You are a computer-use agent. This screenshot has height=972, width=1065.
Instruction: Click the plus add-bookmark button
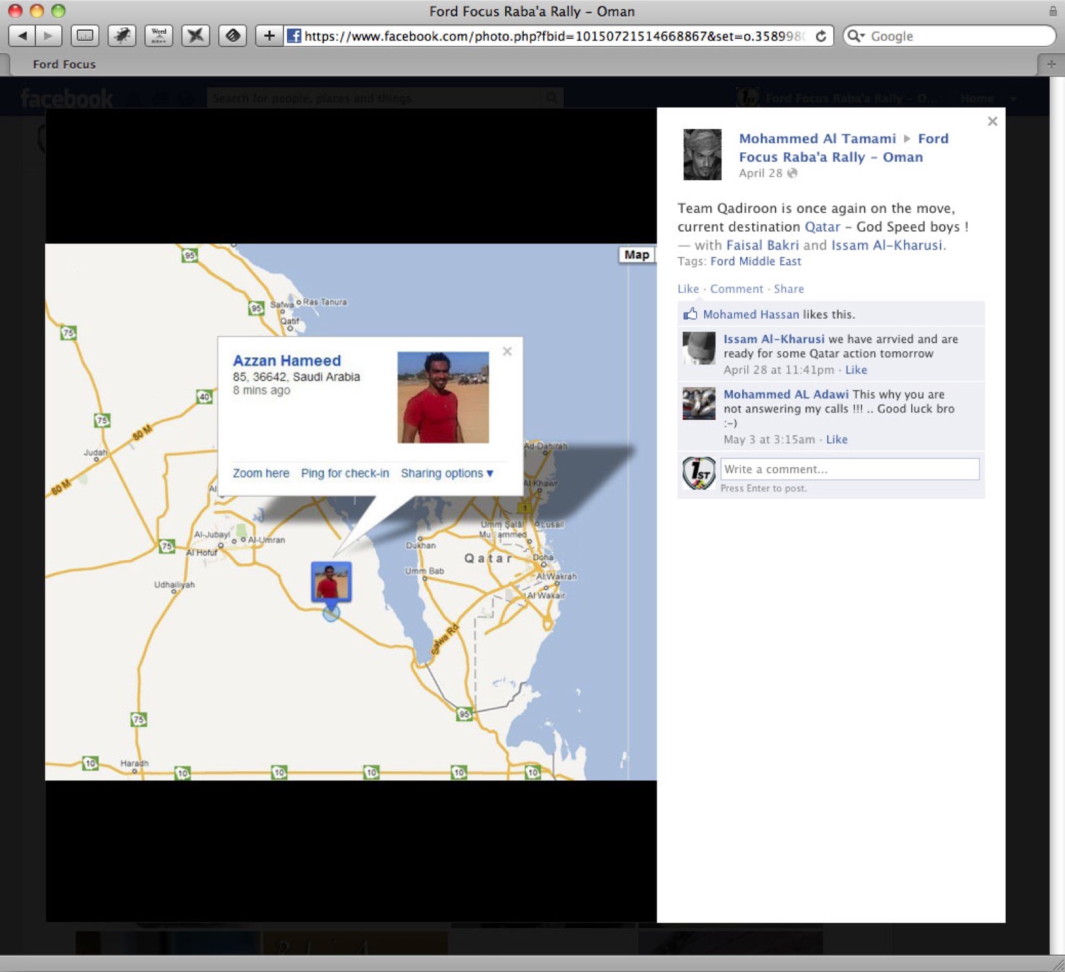tap(269, 36)
